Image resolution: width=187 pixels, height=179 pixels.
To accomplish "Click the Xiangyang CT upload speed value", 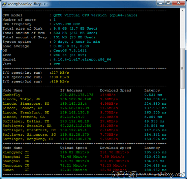I will click(74, 152).
